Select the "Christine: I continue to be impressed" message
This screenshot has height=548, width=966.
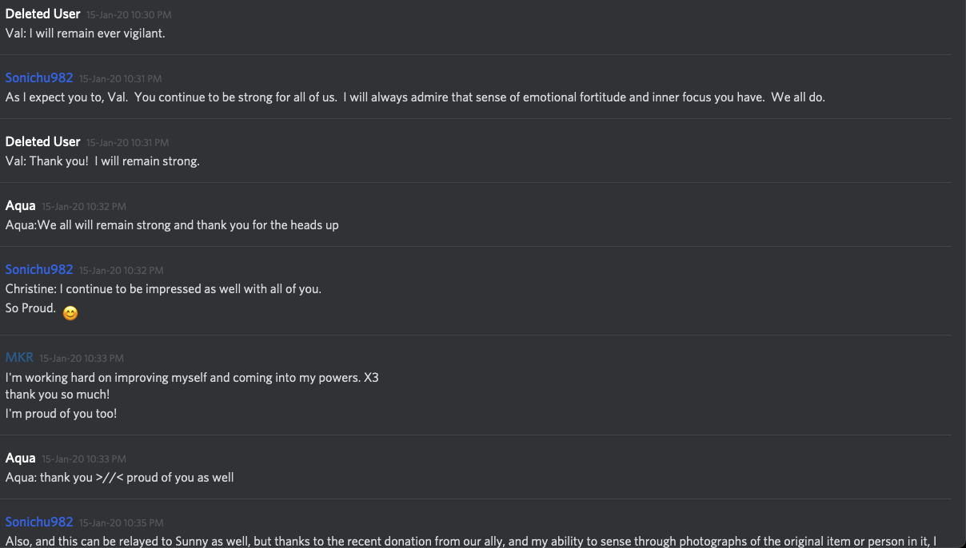[163, 289]
